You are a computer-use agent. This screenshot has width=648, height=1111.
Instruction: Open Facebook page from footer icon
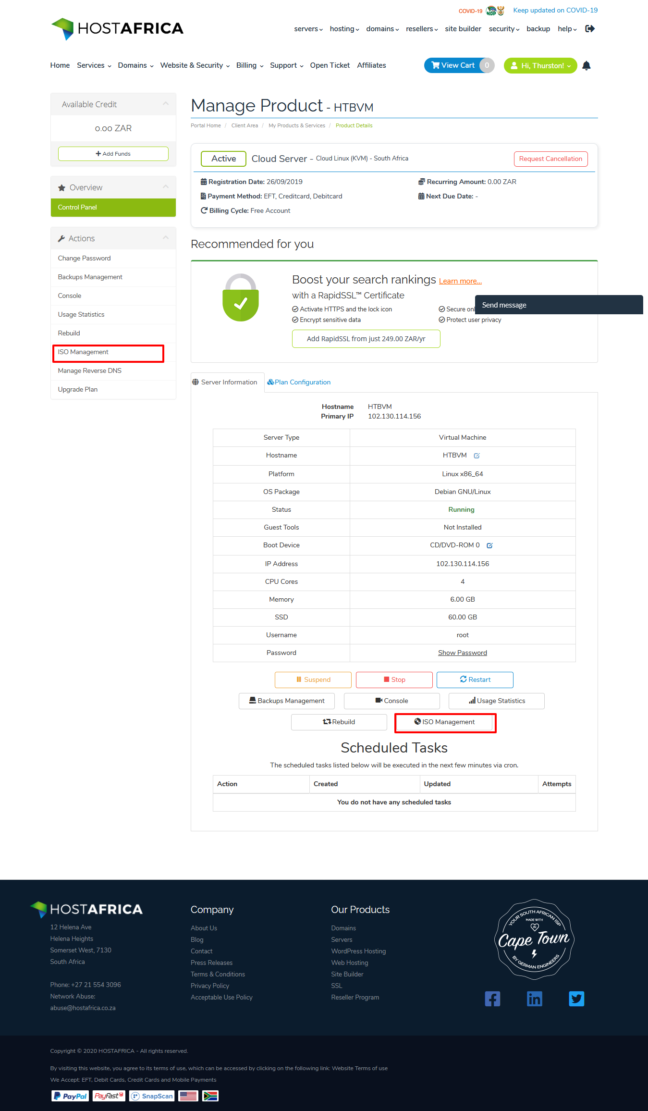pos(492,999)
